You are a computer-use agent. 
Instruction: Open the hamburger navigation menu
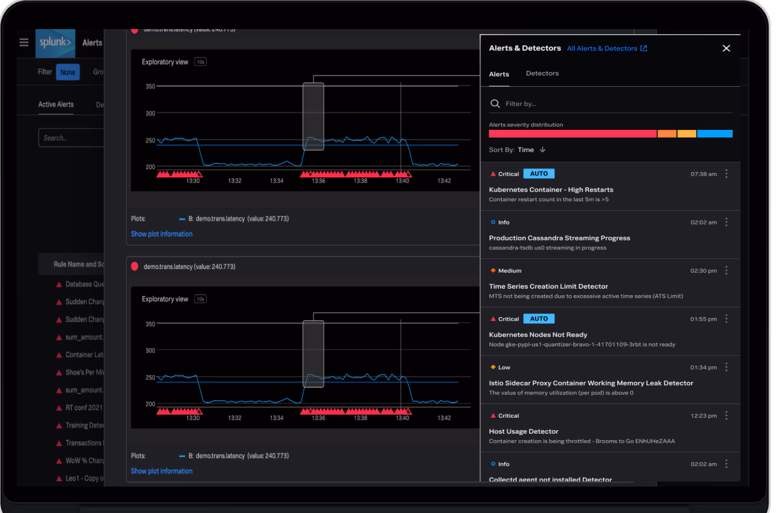tap(24, 43)
